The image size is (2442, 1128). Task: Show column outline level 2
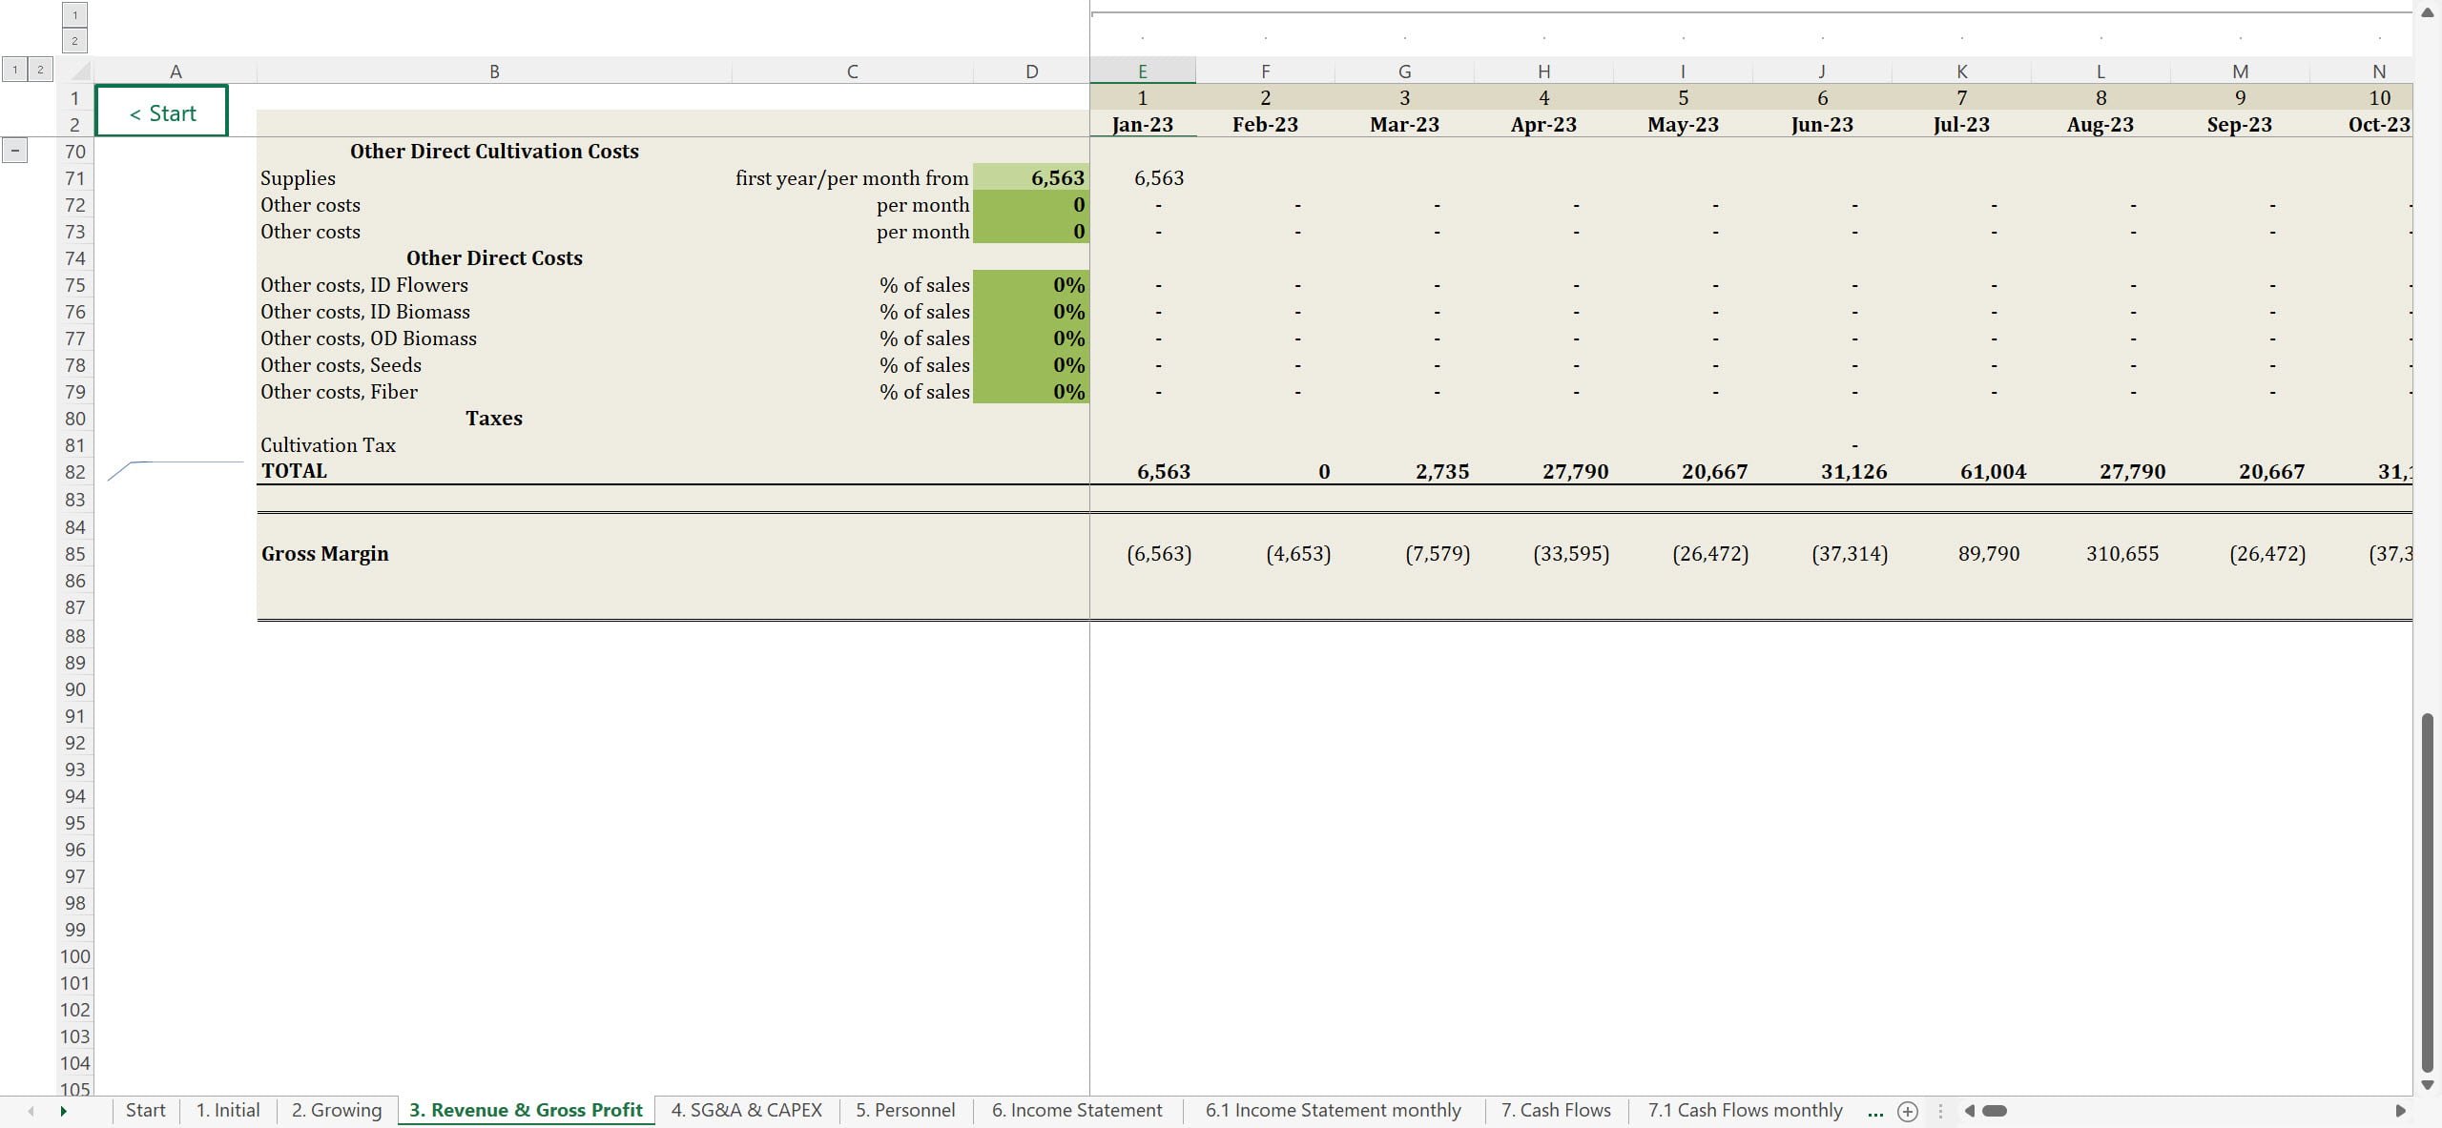point(74,41)
